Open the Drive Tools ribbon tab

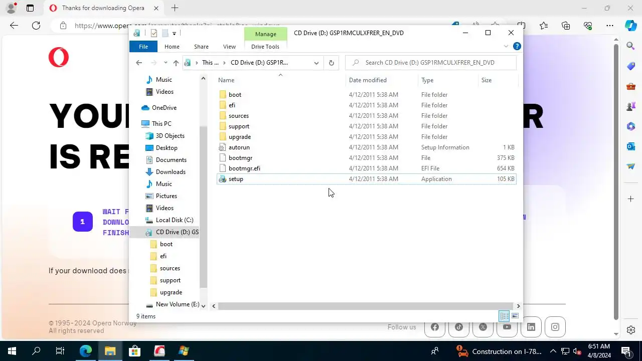265,47
